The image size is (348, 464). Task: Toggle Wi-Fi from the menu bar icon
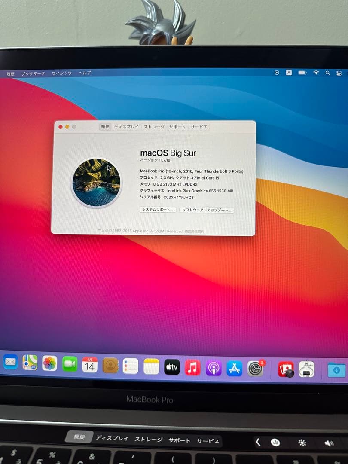(x=317, y=73)
